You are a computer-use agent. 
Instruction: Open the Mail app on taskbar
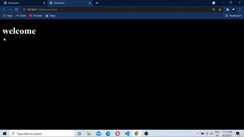coord(99,134)
